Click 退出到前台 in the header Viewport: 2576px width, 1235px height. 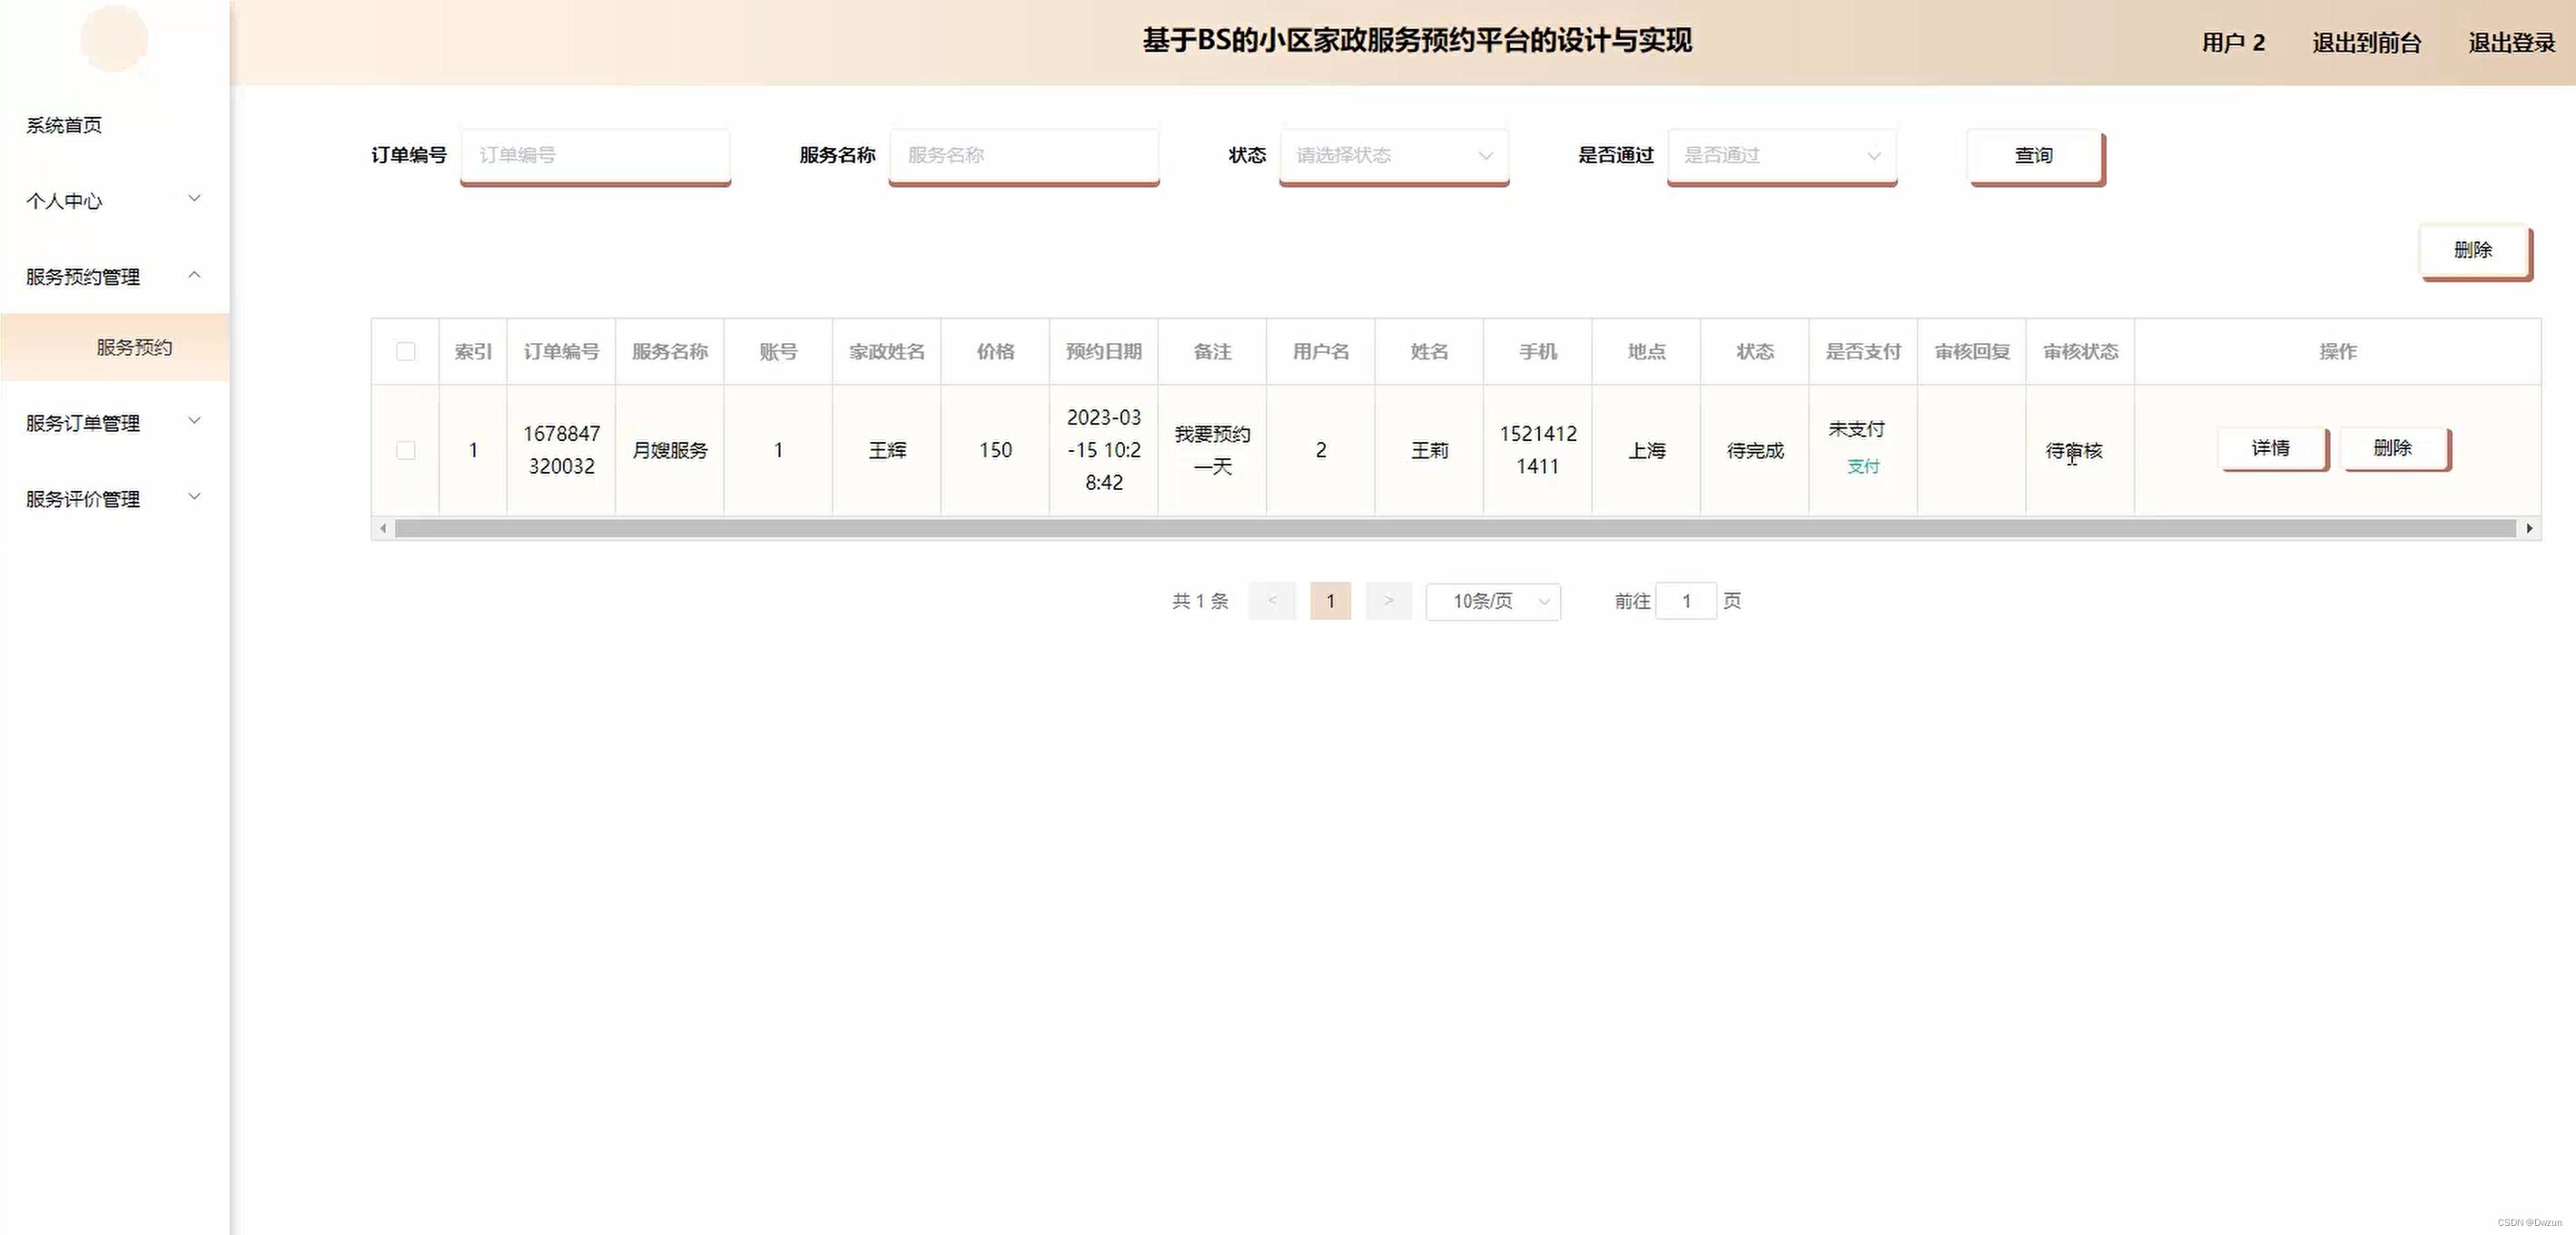[x=2366, y=43]
